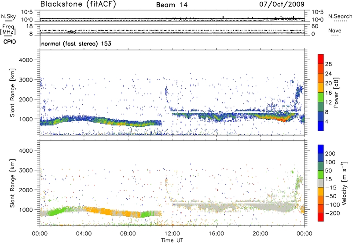Screen dimensions: 352x243
Task: Click the '28' label on the power color bar
Action: (x=328, y=64)
